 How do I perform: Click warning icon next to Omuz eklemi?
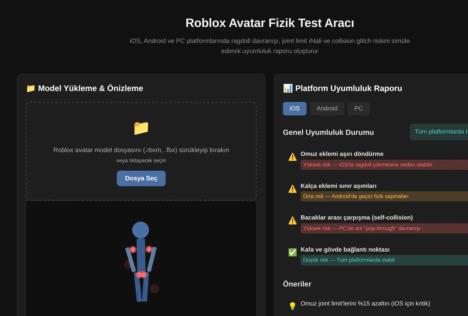pyautogui.click(x=292, y=157)
